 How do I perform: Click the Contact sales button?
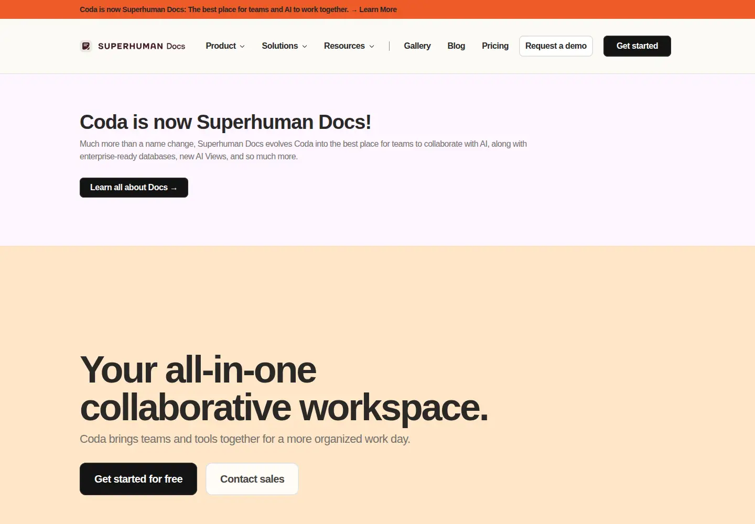tap(252, 479)
